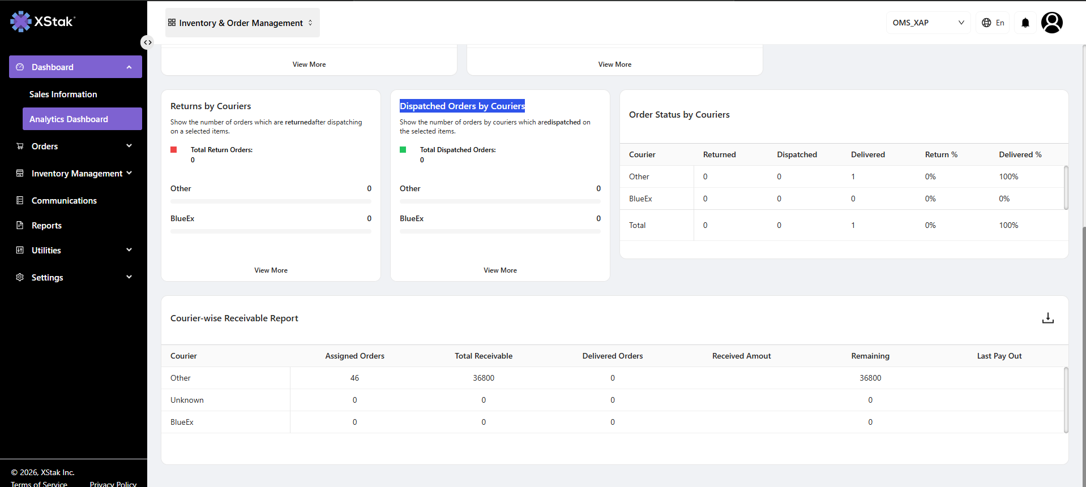Viewport: 1086px width, 487px height.
Task: Collapse the Dashboard menu section
Action: [129, 67]
